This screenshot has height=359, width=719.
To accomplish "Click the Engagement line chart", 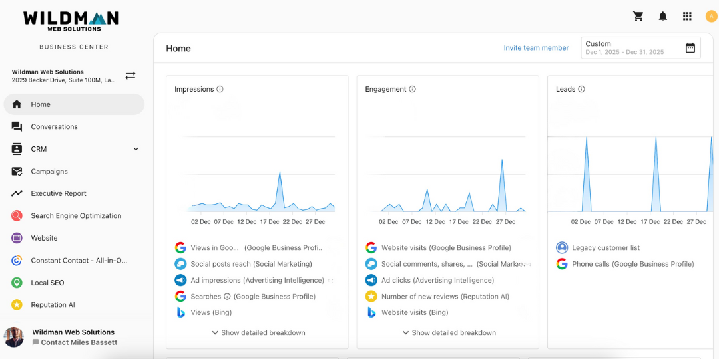I will [x=449, y=174].
